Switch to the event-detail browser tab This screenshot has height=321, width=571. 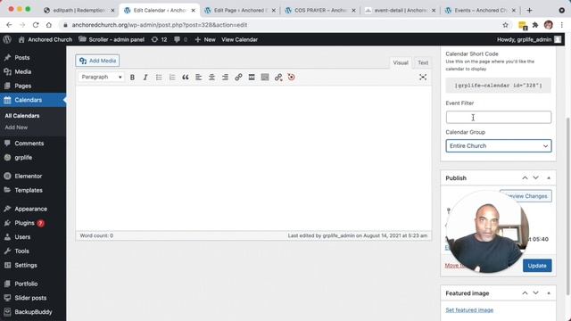(401, 10)
